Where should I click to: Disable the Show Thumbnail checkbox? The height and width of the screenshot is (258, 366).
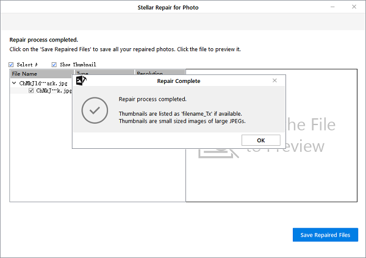[54, 65]
